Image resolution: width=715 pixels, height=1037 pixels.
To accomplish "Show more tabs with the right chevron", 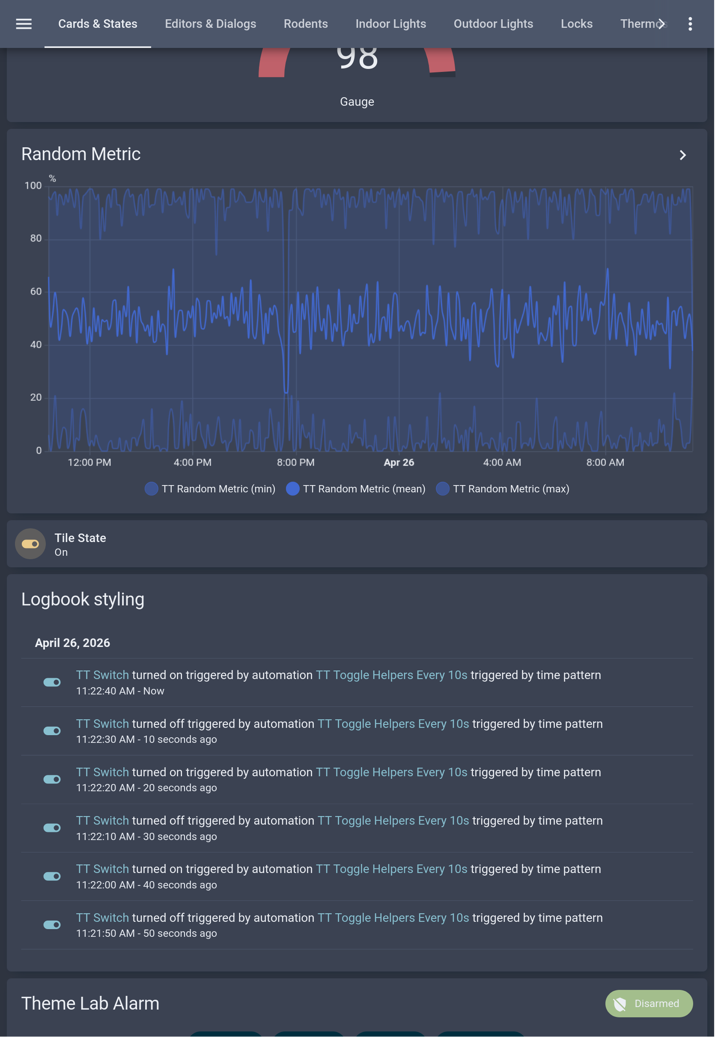I will tap(662, 24).
